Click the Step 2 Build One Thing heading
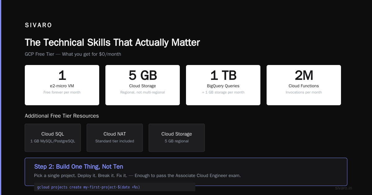Viewport: 372px width, 195px height. click(x=78, y=167)
